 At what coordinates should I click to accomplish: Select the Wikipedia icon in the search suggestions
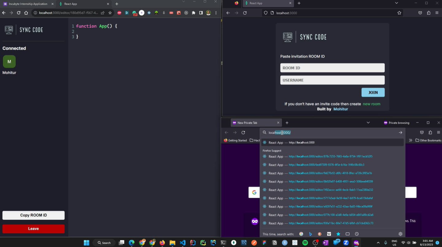[329, 234]
